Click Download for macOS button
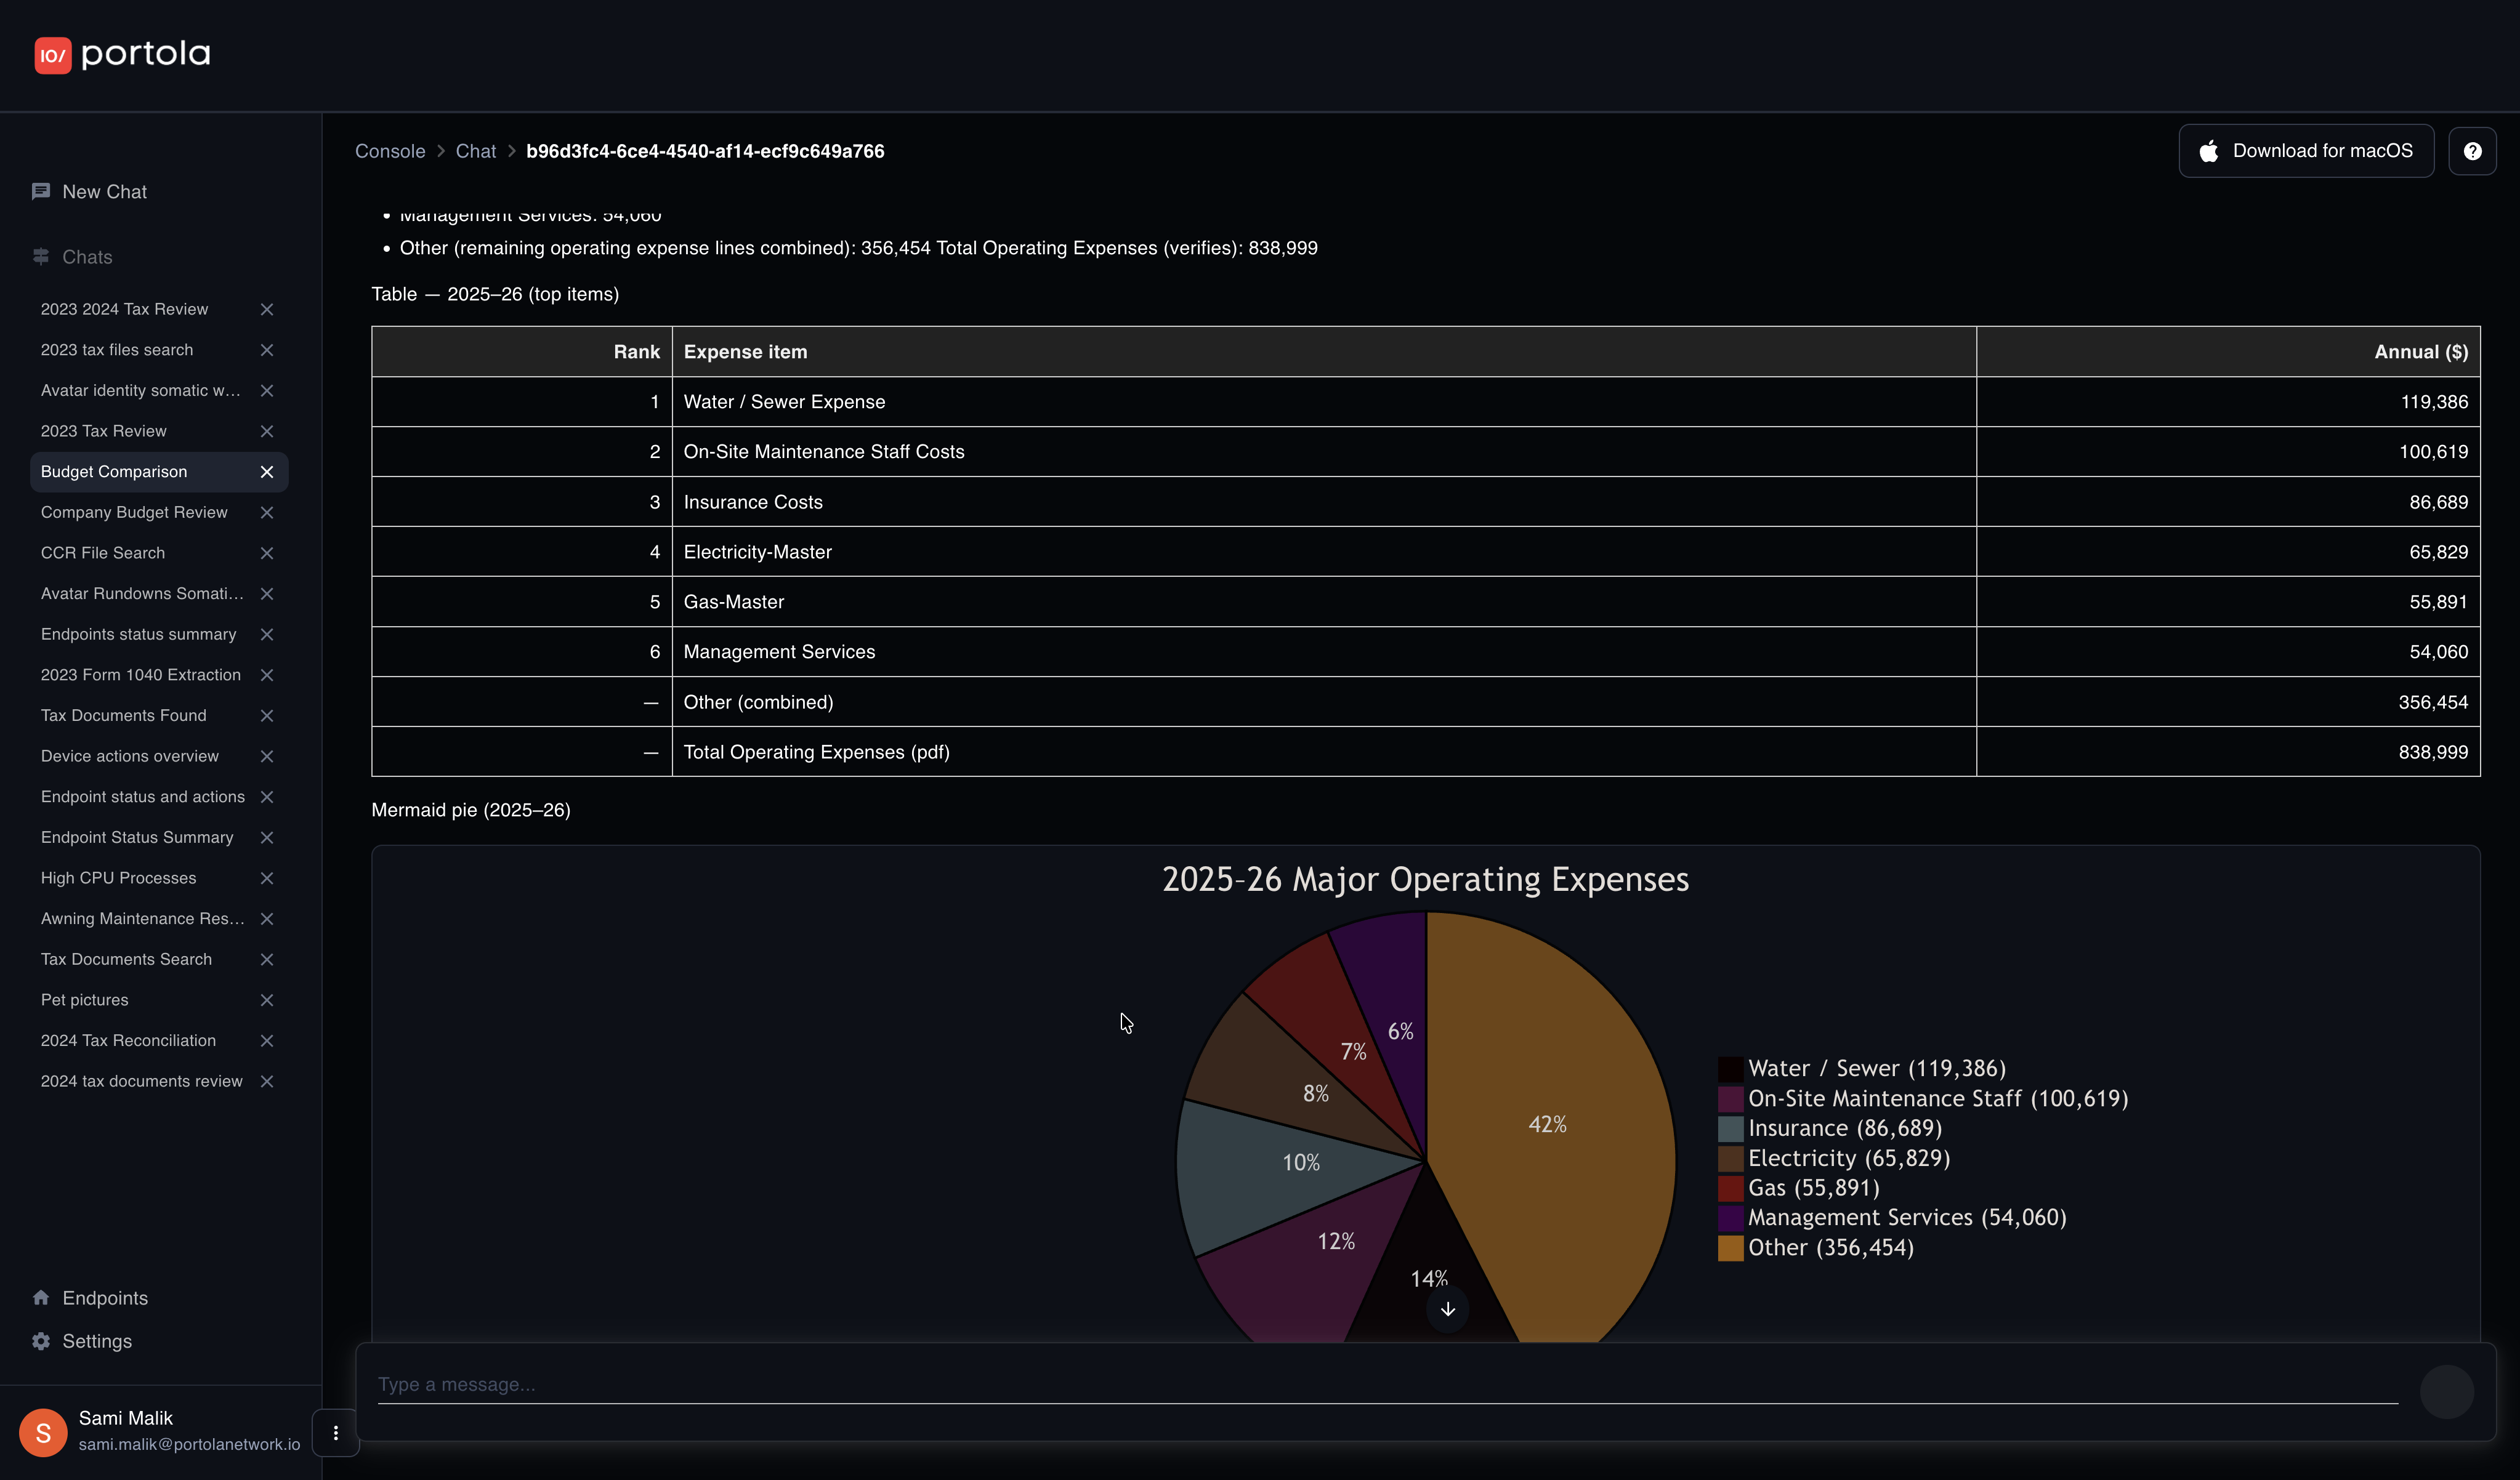Image resolution: width=2520 pixels, height=1480 pixels. (x=2306, y=151)
